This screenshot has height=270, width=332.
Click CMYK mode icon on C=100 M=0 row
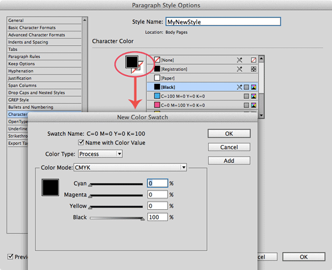253,96
